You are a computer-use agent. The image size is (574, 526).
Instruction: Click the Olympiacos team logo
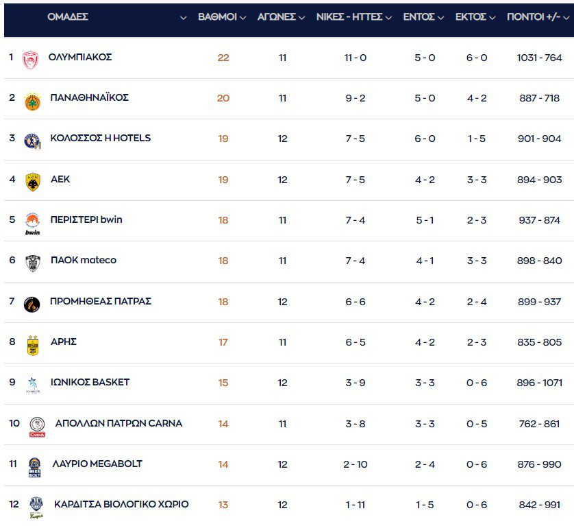30,60
